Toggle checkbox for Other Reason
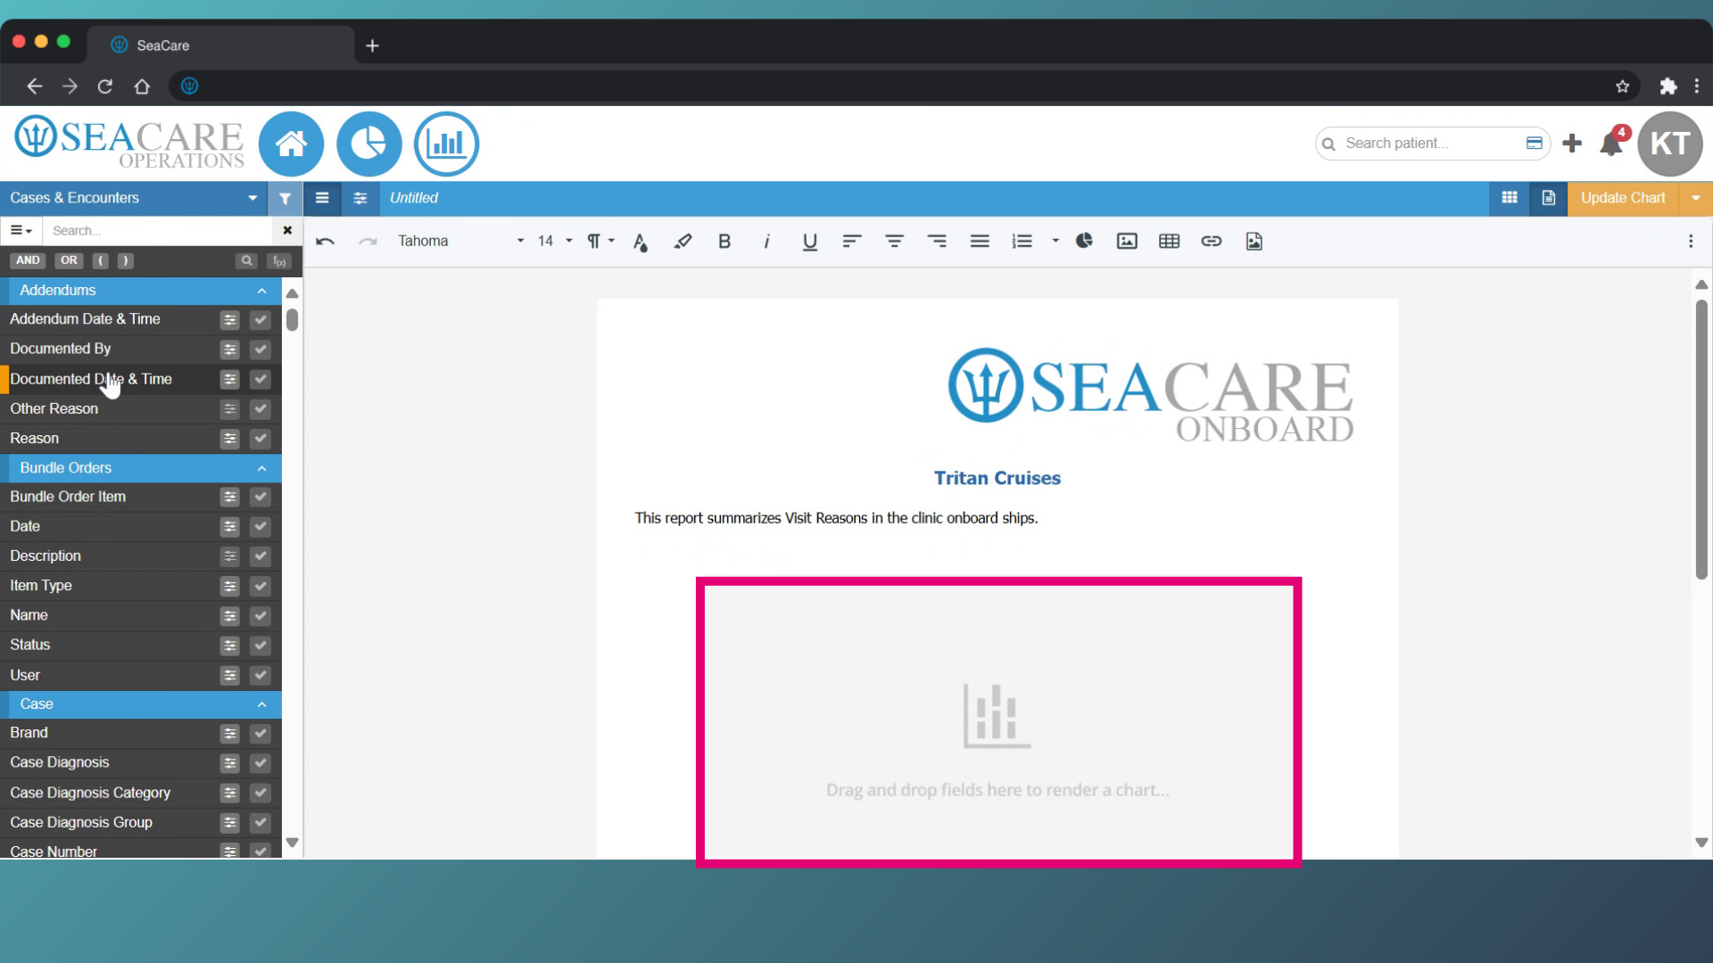The width and height of the screenshot is (1713, 963). (x=260, y=409)
